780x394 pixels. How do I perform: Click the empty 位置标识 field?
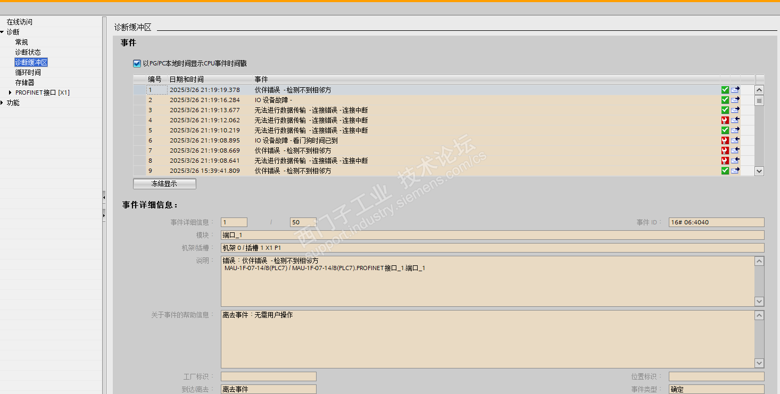[x=717, y=376]
